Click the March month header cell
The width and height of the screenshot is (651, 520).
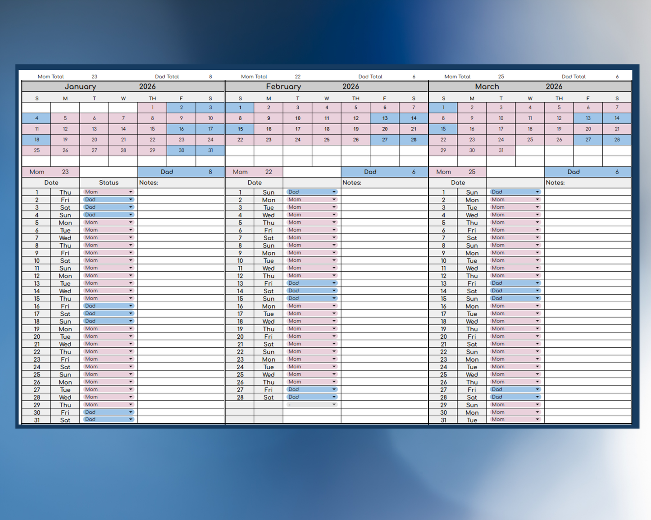click(x=487, y=86)
